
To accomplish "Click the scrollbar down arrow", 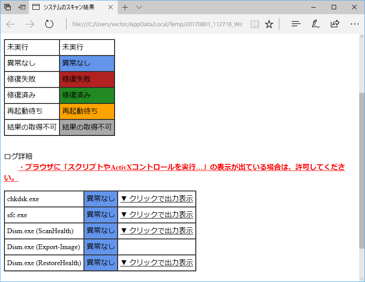I will (x=362, y=279).
